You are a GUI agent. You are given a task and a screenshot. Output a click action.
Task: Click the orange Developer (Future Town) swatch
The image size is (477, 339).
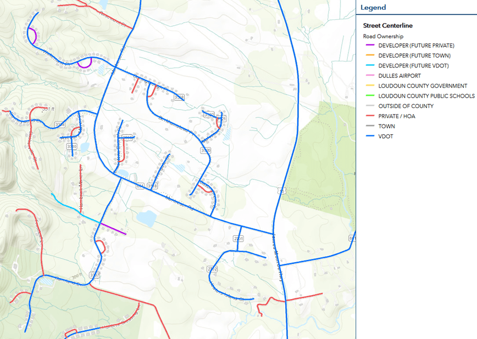pyautogui.click(x=370, y=55)
